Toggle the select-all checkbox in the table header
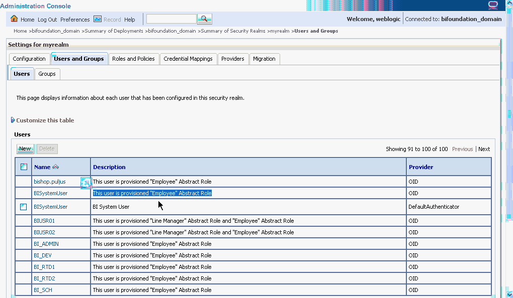The height and width of the screenshot is (298, 513). (23, 166)
